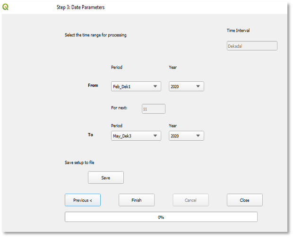This screenshot has width=294, height=238.
Task: Click the Time Interval field showing Dekadal
Action: (x=251, y=46)
